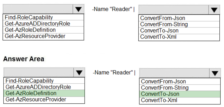Screen dimensions: 224x107
Task: Select Find-RoleCapability under the Answer Area heading
Action: coord(30,81)
